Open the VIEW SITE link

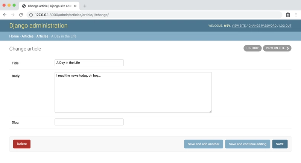pyautogui.click(x=239, y=26)
